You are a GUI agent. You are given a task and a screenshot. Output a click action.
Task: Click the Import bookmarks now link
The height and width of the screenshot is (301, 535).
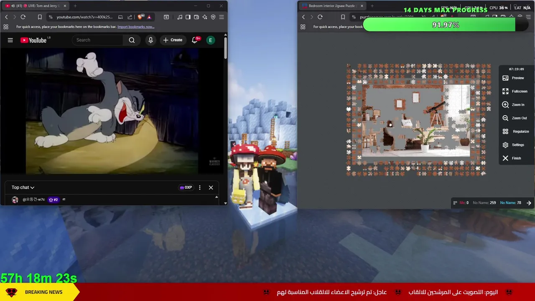coord(136,27)
